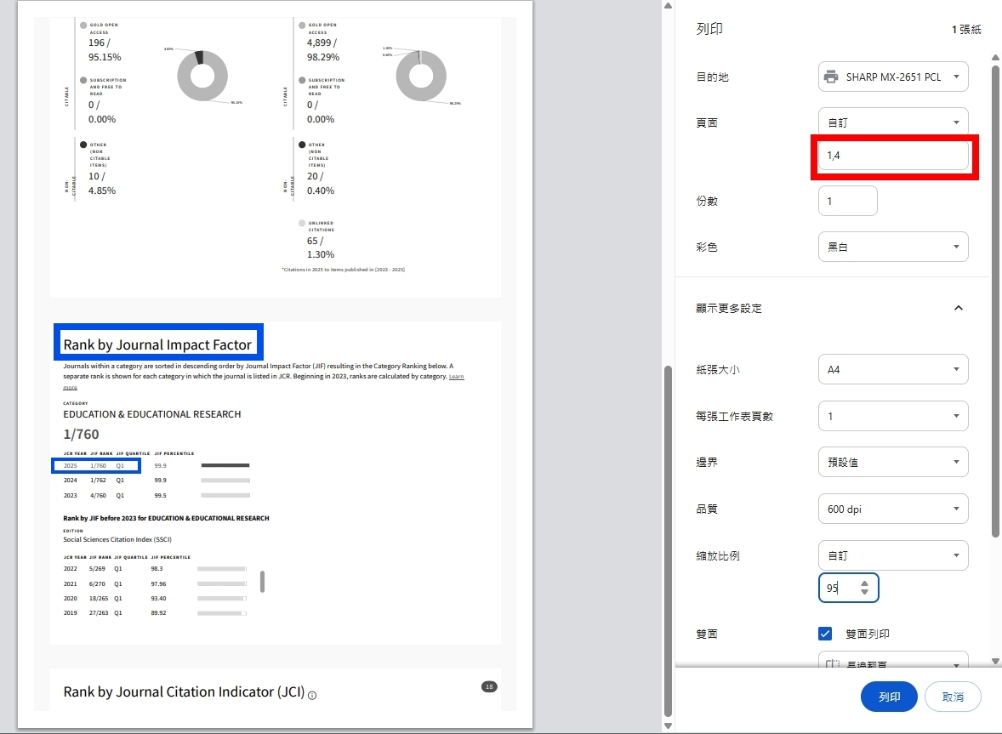Open the pages per sheet dropdown
1002x734 pixels.
[893, 416]
